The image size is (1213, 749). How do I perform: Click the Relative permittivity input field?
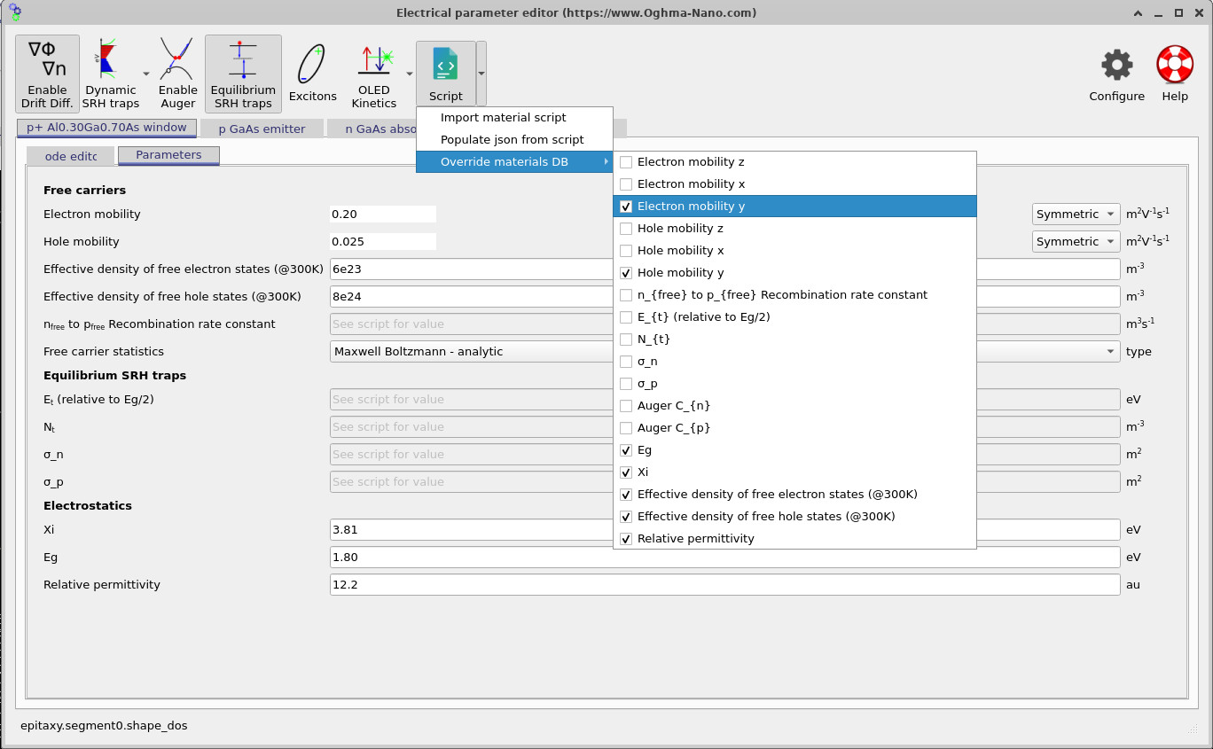pos(724,584)
